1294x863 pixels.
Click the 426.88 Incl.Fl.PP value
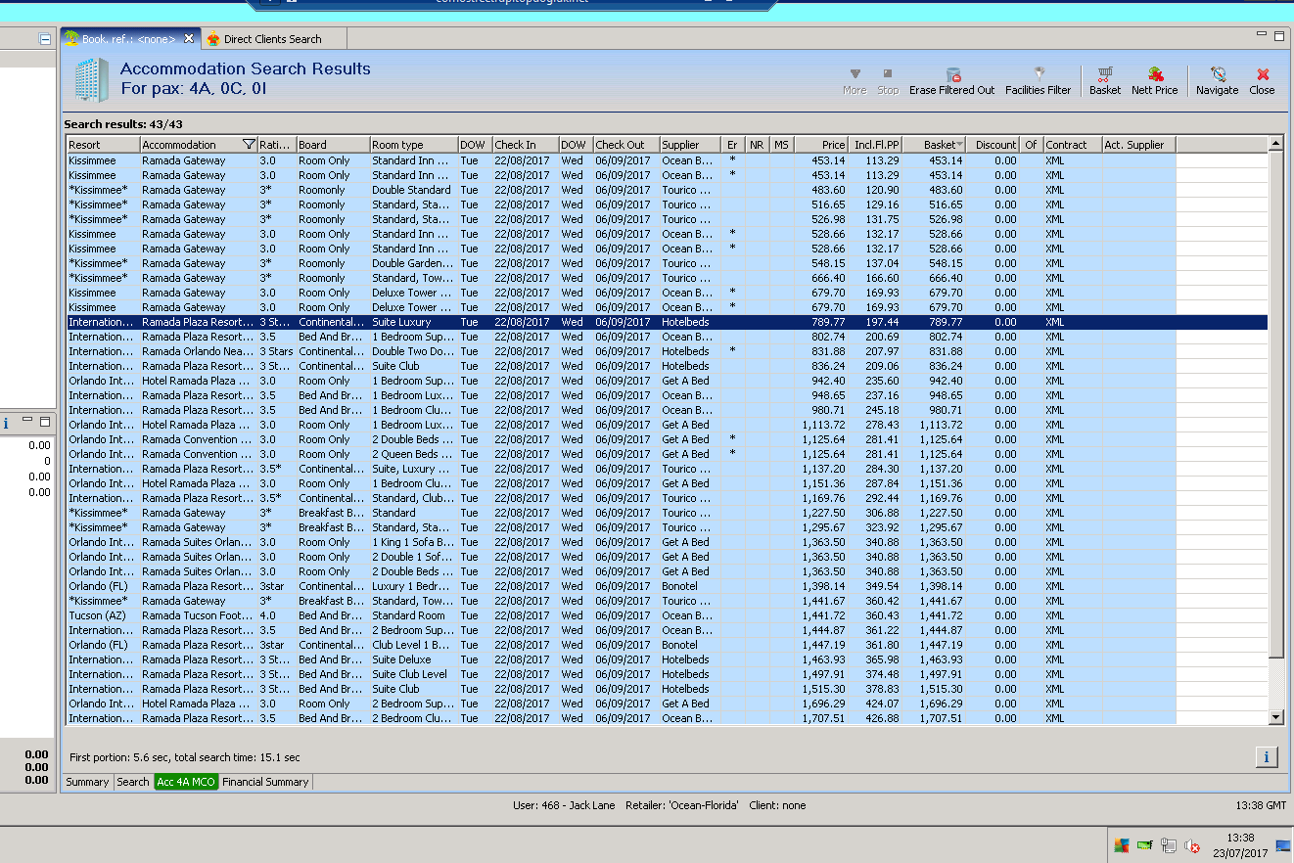click(881, 718)
